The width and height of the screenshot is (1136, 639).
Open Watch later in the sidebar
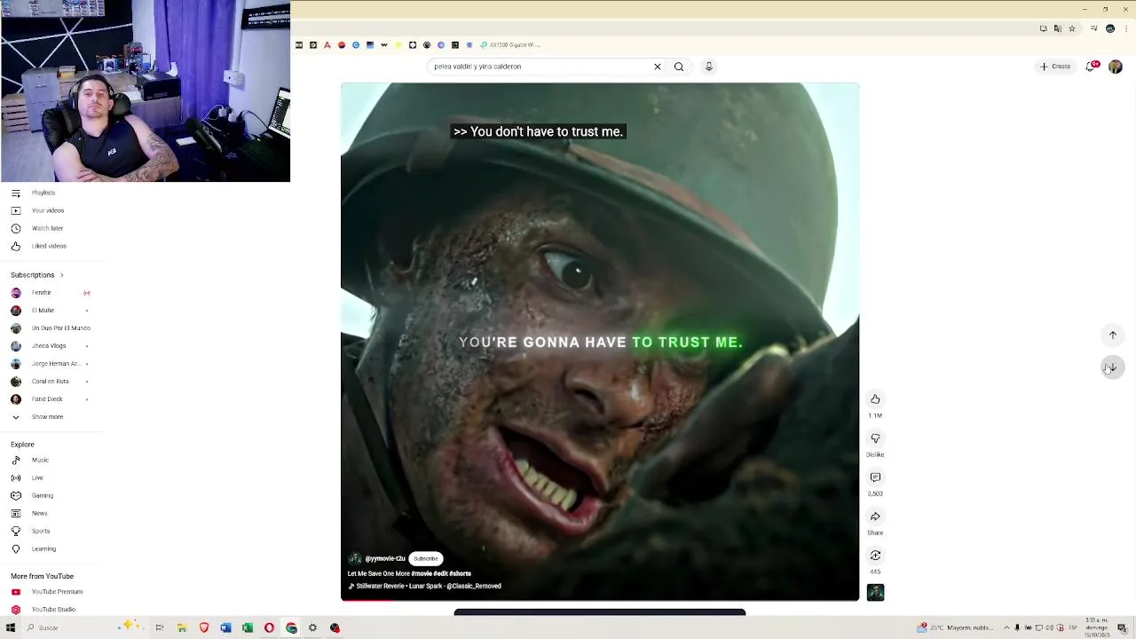tap(47, 228)
